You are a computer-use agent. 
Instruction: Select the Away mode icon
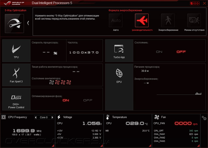(194, 20)
